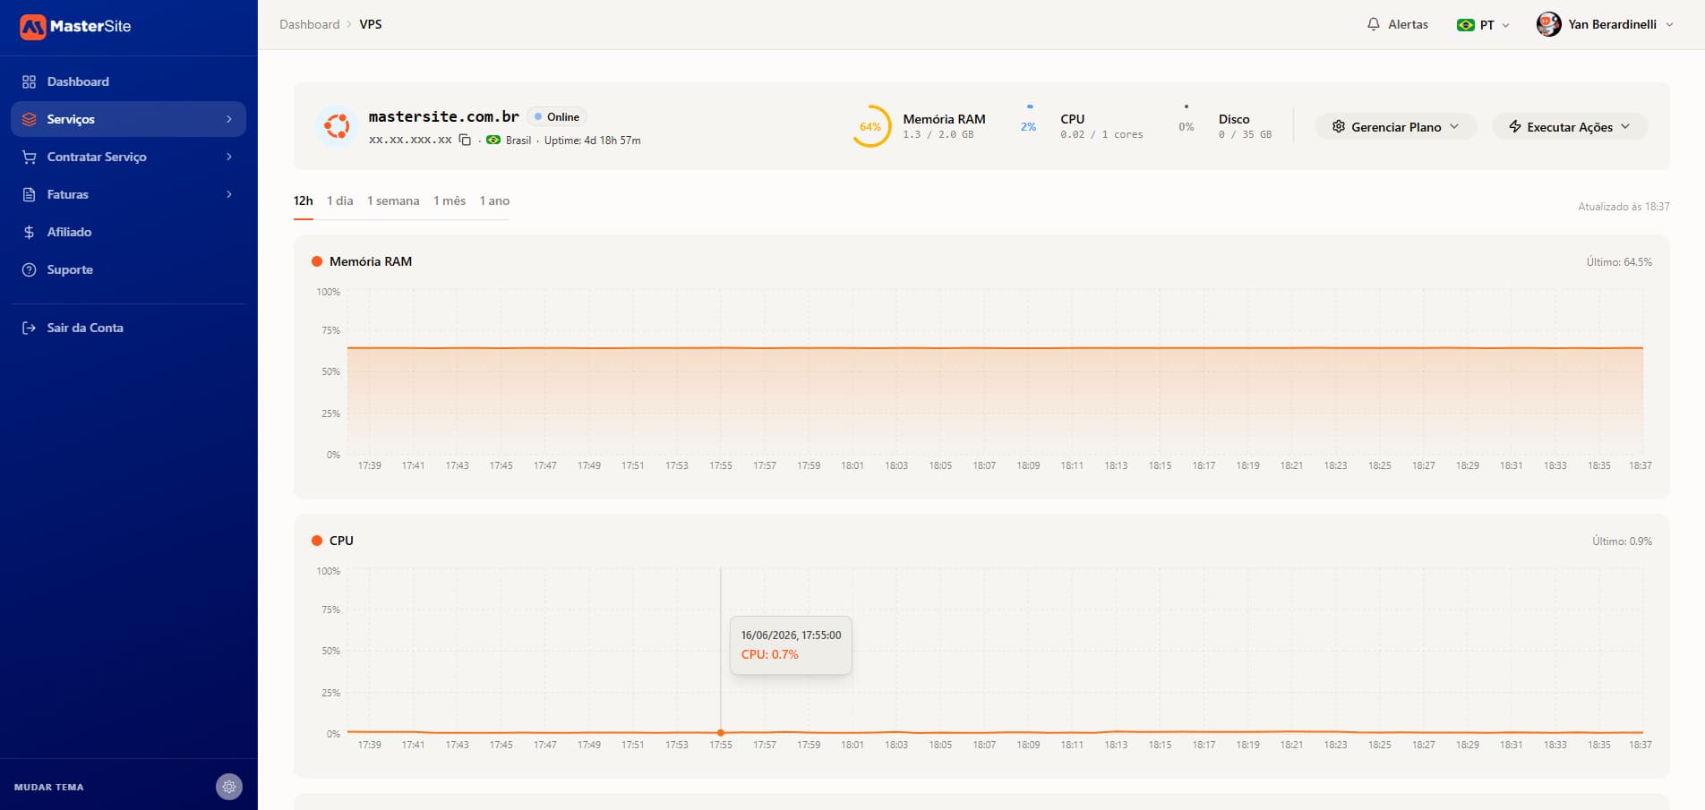Click the 0% Disco usage gauge
This screenshot has height=810, width=1705.
(1187, 126)
